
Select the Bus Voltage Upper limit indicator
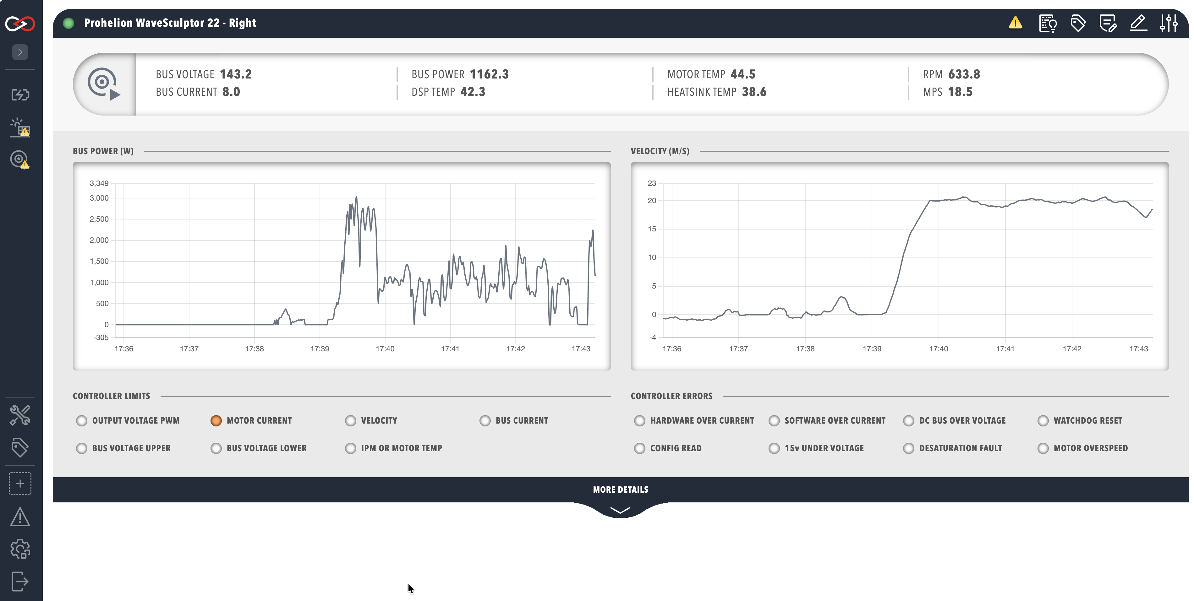(x=82, y=448)
